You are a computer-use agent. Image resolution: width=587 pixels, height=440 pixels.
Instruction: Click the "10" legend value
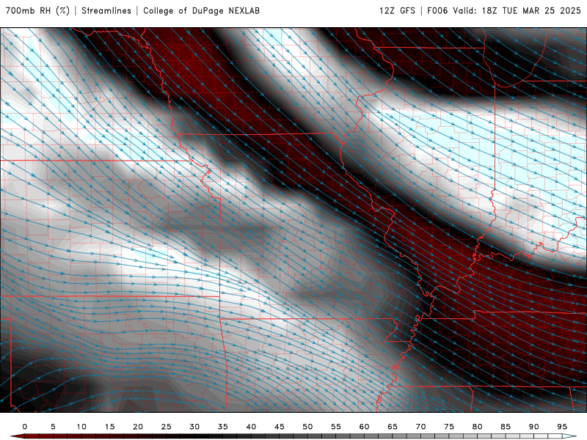coord(81,427)
